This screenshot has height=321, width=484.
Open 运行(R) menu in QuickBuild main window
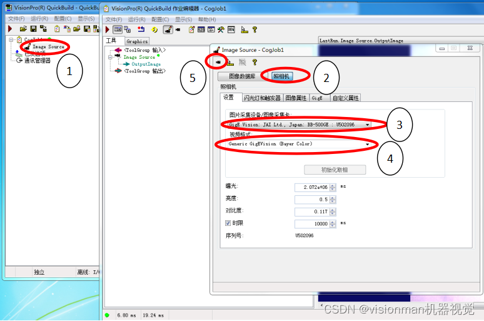point(39,19)
